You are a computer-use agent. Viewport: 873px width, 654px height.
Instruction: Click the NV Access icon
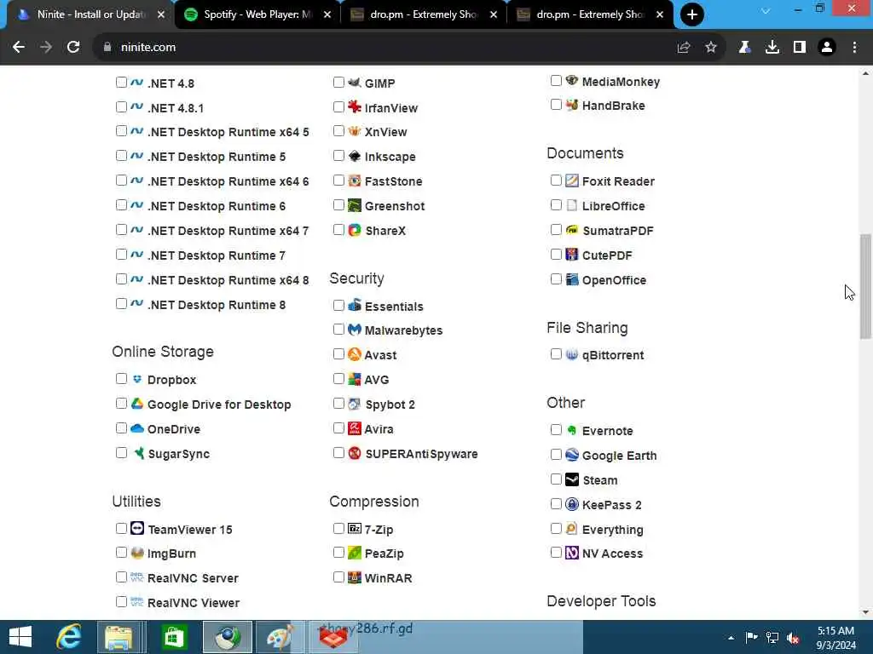(572, 553)
